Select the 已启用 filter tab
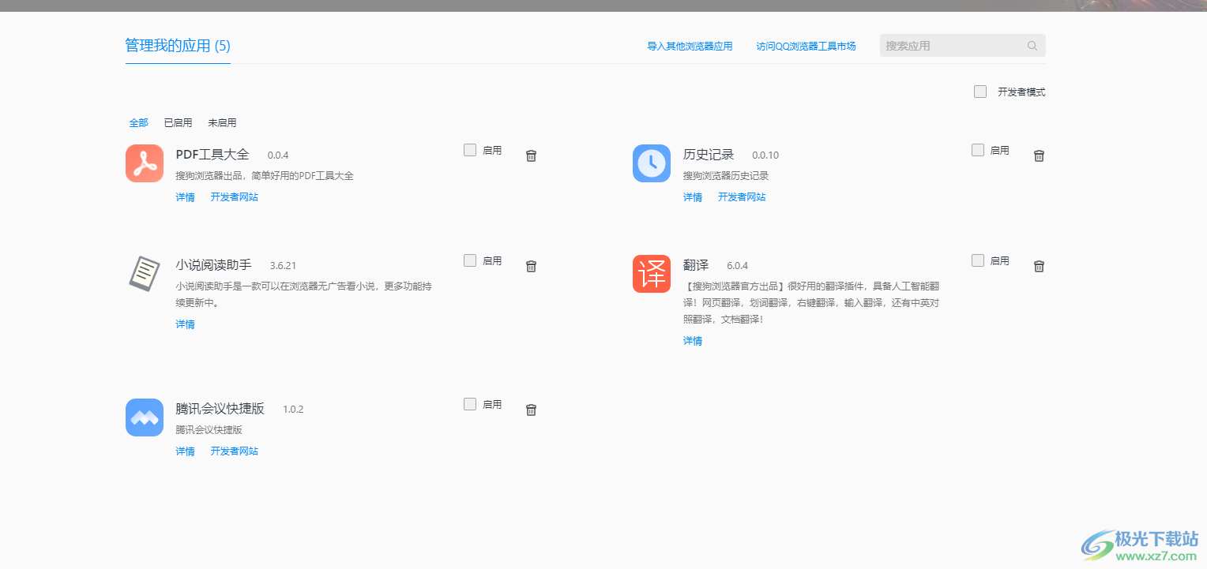The height and width of the screenshot is (569, 1207). click(178, 123)
